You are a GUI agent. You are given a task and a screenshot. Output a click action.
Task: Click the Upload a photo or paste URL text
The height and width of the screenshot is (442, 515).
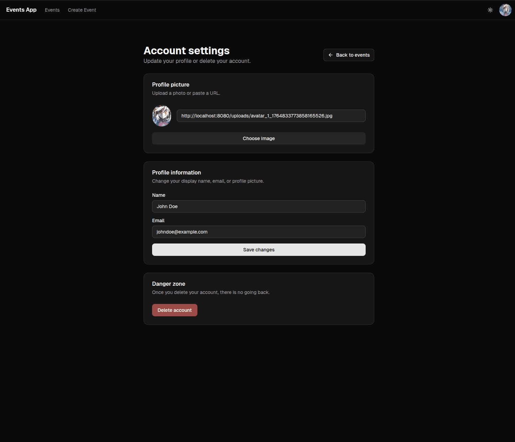click(x=186, y=93)
